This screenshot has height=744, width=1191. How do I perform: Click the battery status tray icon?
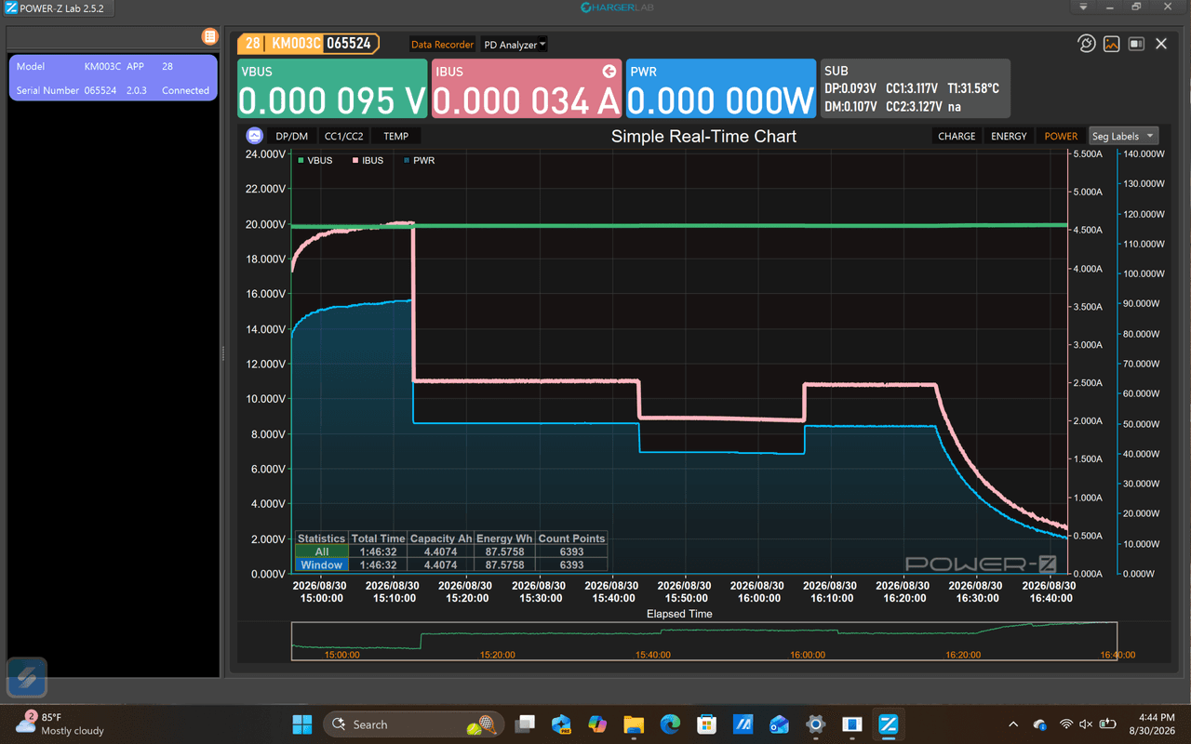(1108, 724)
